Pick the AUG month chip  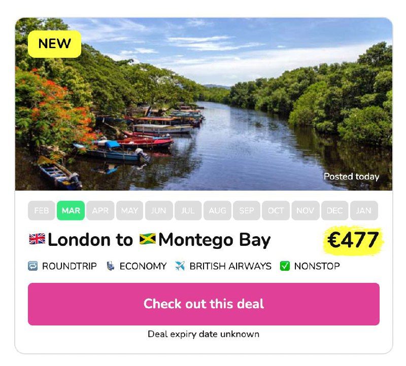217,210
